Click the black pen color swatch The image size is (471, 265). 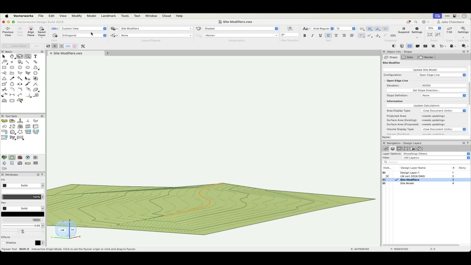(x=22, y=214)
